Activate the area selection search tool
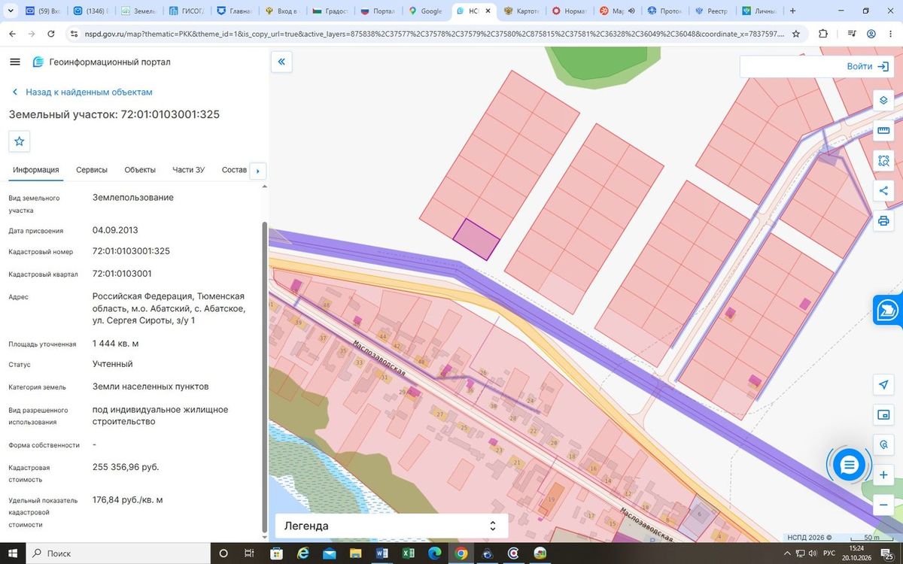This screenshot has width=903, height=564. 883,160
